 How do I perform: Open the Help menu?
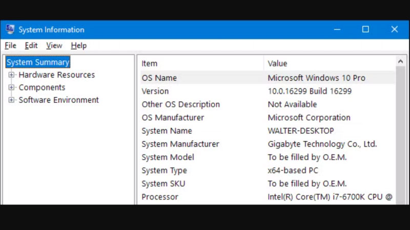tap(78, 45)
